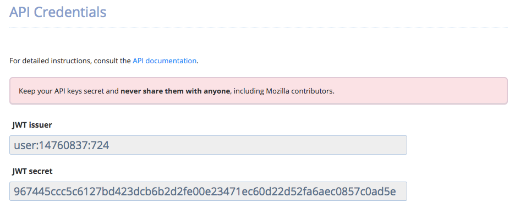Click inside the JWT issuer field
The width and height of the screenshot is (515, 208).
[208, 145]
